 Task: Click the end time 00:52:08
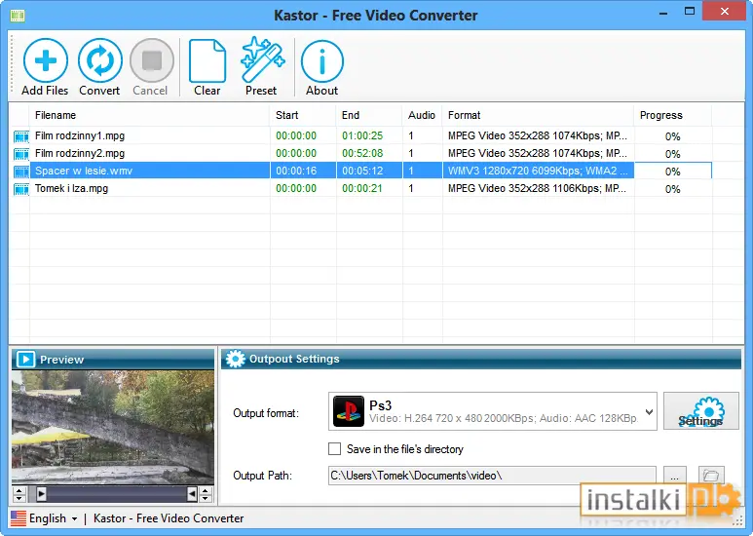[362, 154]
